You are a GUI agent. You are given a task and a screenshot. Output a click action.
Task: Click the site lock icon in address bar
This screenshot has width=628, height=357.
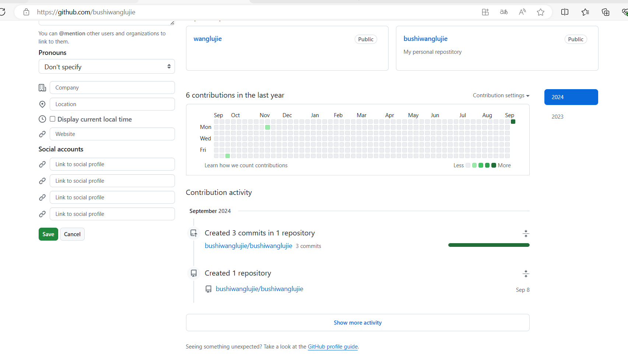tap(26, 12)
